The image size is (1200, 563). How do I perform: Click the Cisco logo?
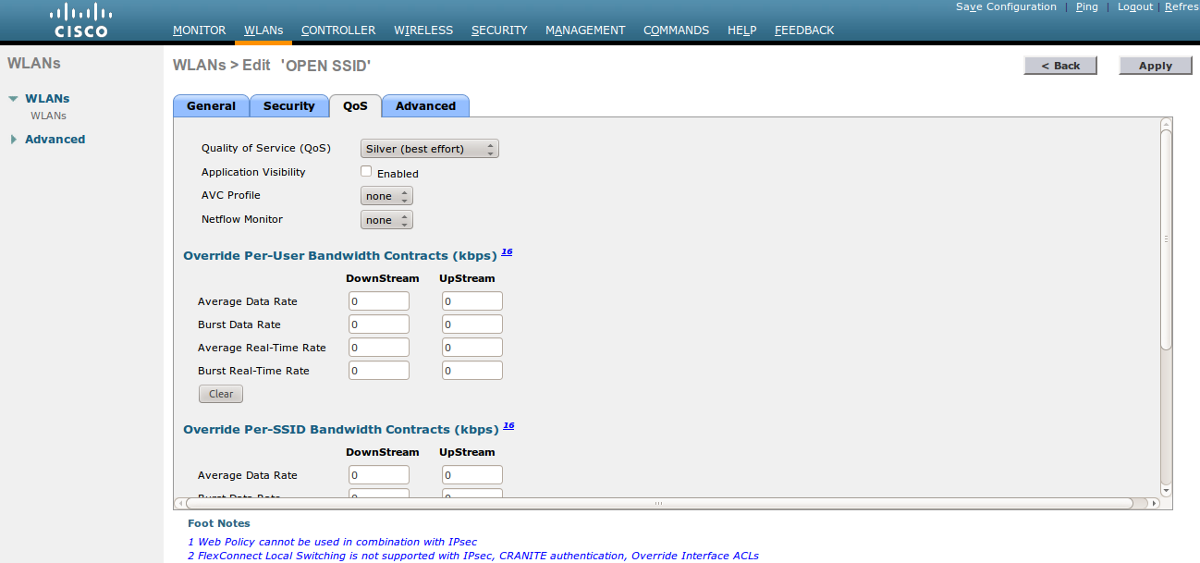[x=80, y=19]
